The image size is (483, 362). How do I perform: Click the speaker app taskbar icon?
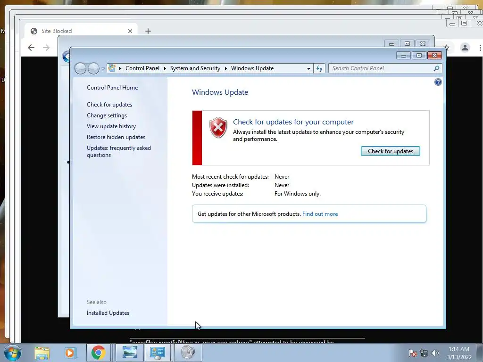pyautogui.click(x=188, y=353)
